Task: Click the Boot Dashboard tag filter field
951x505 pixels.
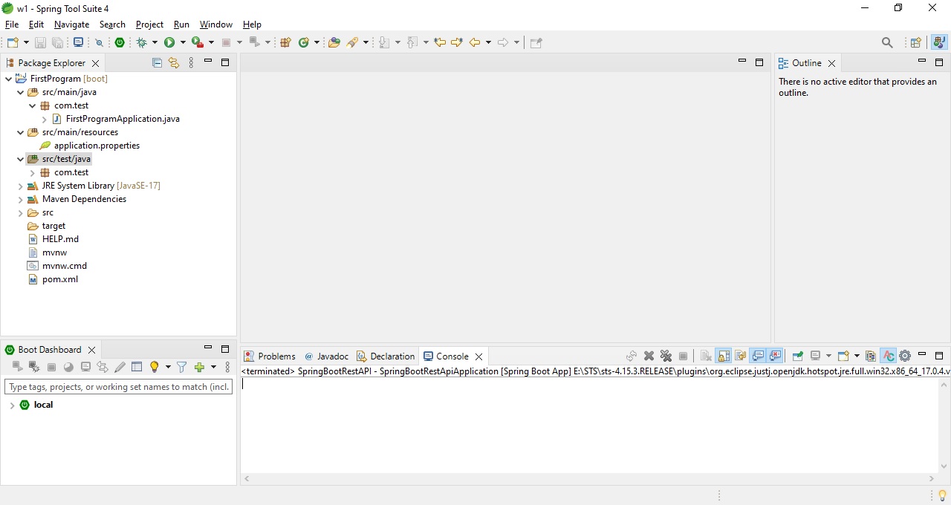Action: coord(118,387)
